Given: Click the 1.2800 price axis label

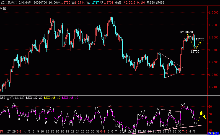Looking at the screenshot, I should tap(214, 37).
